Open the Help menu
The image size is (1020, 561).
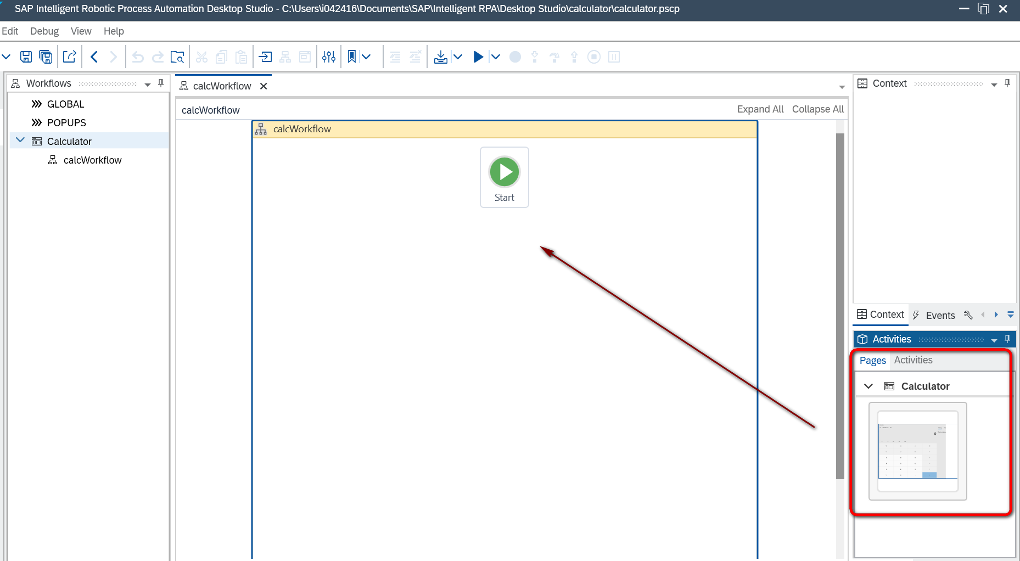114,31
